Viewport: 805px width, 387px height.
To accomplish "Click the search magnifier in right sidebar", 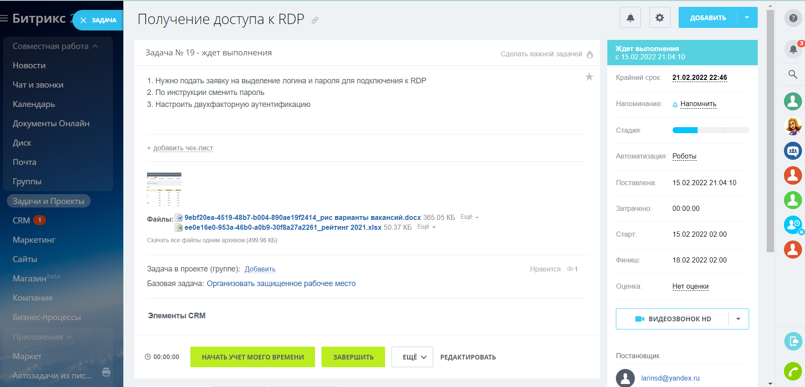I will 793,74.
